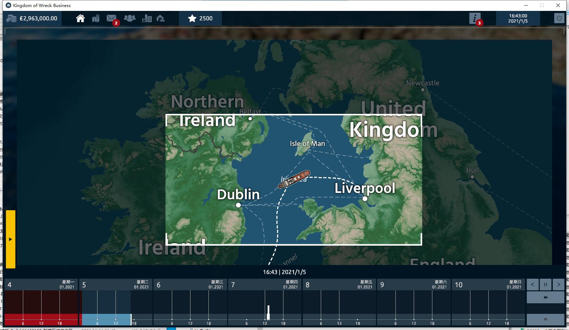Click the power quit icon

tap(559, 18)
